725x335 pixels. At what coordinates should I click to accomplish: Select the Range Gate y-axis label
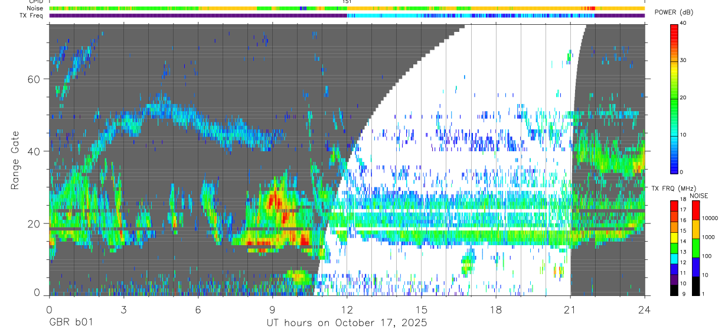point(15,160)
